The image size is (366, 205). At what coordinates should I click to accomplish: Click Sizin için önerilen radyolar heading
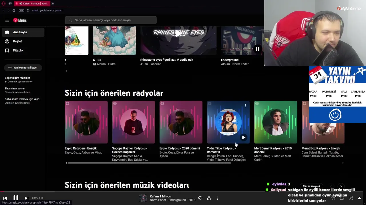(x=114, y=93)
